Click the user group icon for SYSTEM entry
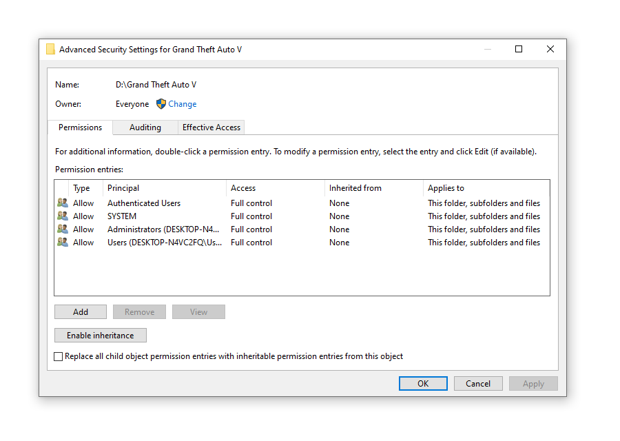Screen dimensions: 620x441 pyautogui.click(x=63, y=216)
